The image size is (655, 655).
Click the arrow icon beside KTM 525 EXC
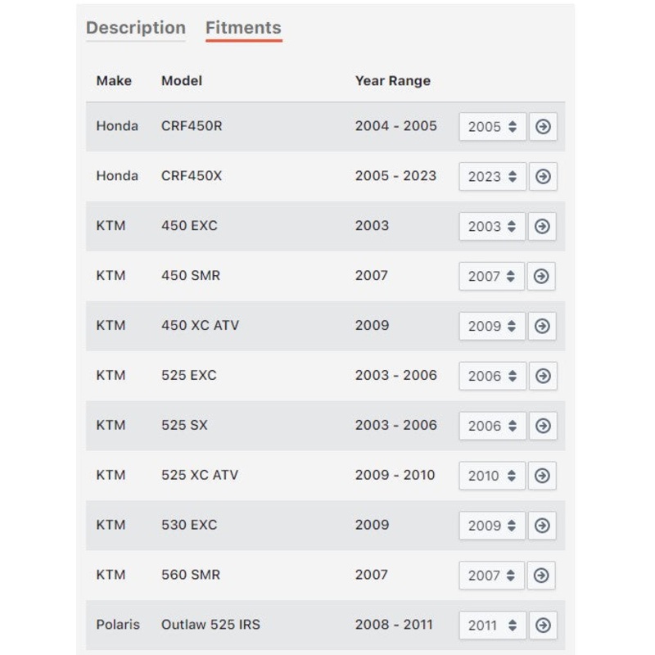pos(543,376)
